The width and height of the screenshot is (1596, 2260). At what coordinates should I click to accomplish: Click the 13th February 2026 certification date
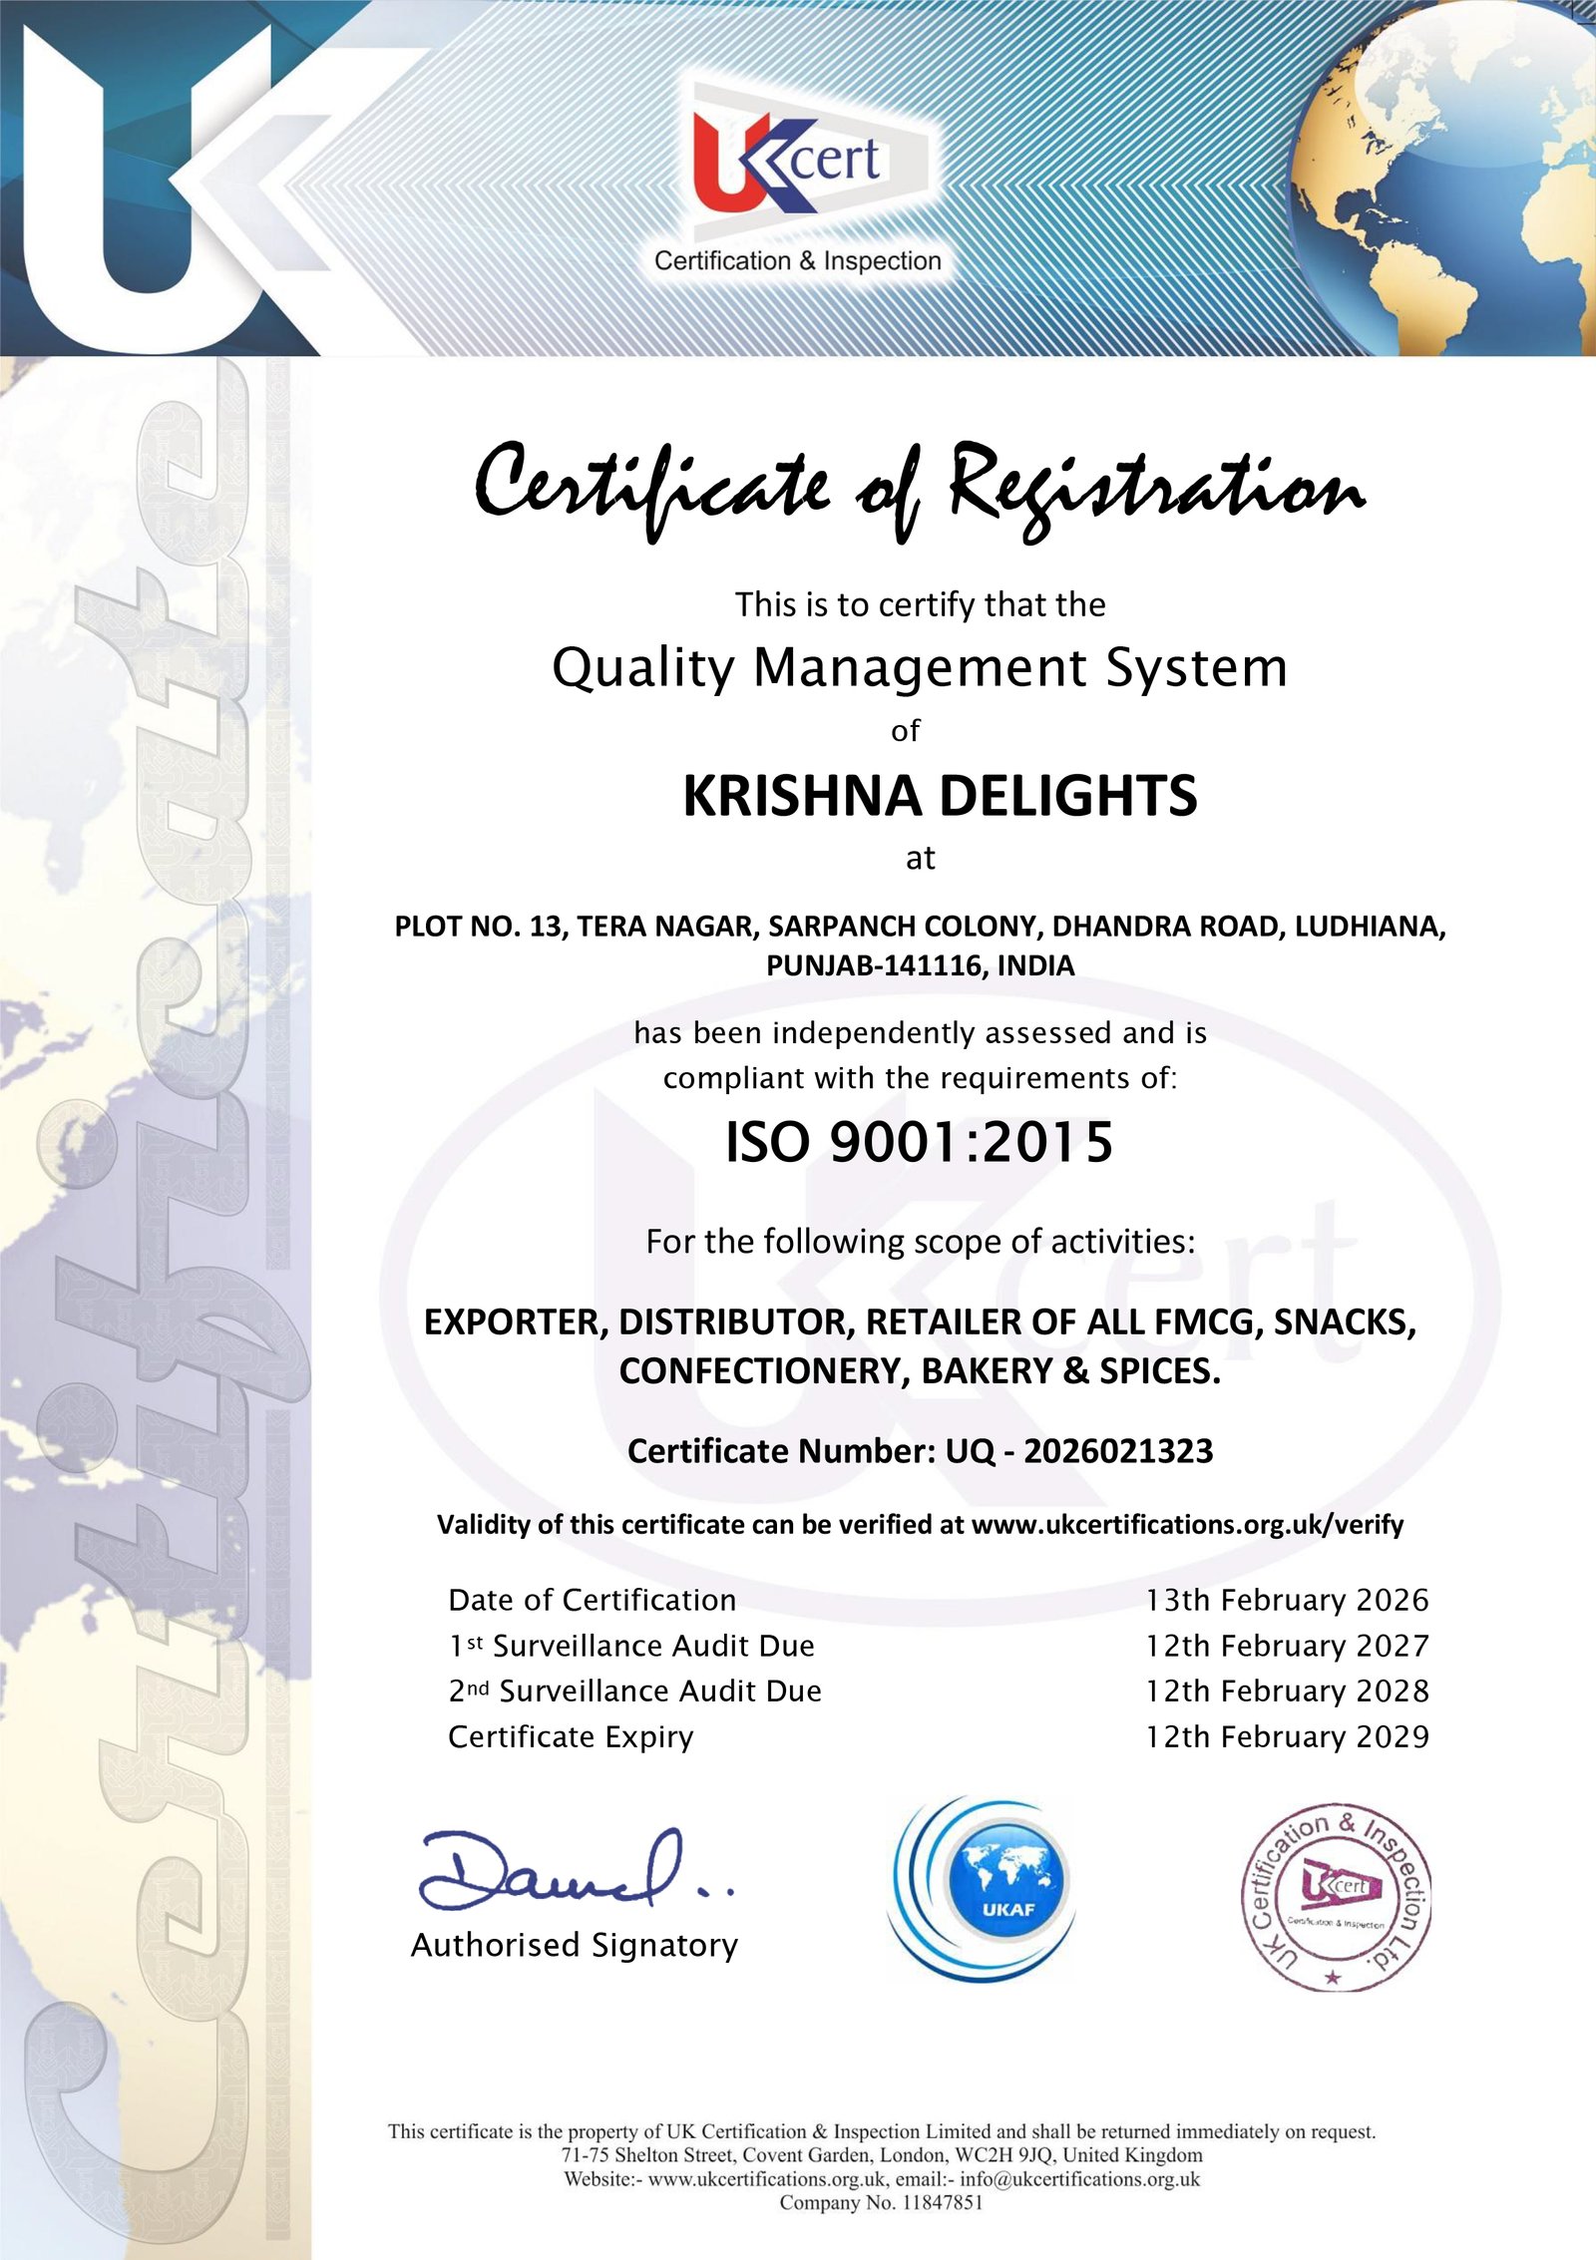1287,1600
